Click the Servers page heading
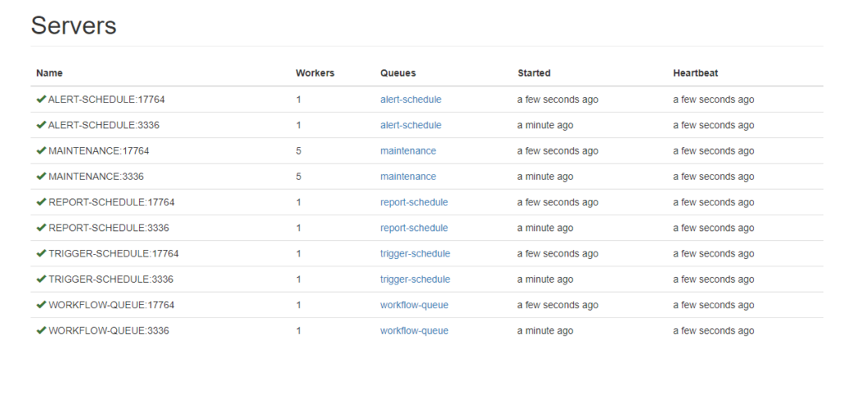This screenshot has width=843, height=402. click(74, 25)
